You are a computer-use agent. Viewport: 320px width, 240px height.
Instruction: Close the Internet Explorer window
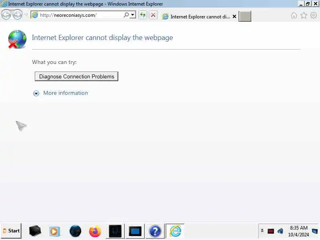tap(315, 4)
